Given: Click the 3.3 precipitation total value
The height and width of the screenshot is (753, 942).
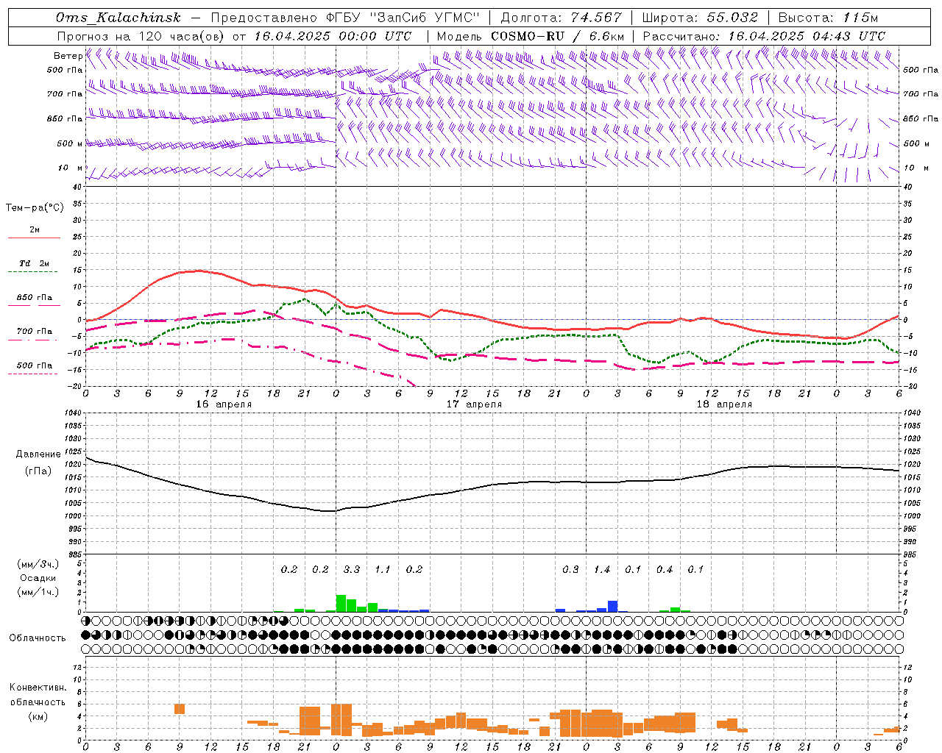Looking at the screenshot, I should [352, 569].
